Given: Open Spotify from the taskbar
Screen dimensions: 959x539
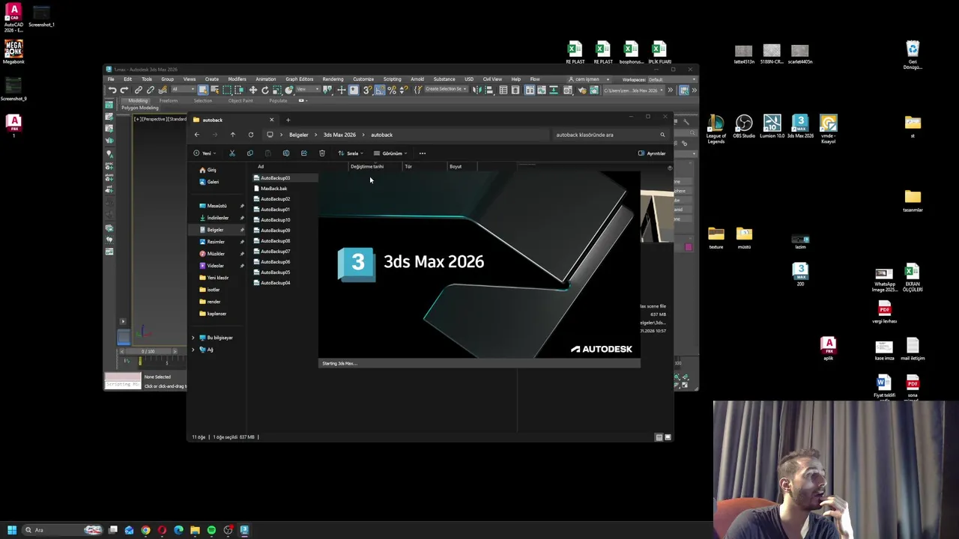Looking at the screenshot, I should (x=211, y=530).
